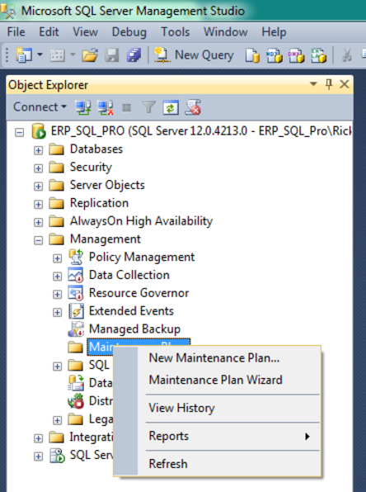Image resolution: width=366 pixels, height=492 pixels.
Task: Click the Refresh icon in Object Explorer toolbar
Action: tap(171, 107)
